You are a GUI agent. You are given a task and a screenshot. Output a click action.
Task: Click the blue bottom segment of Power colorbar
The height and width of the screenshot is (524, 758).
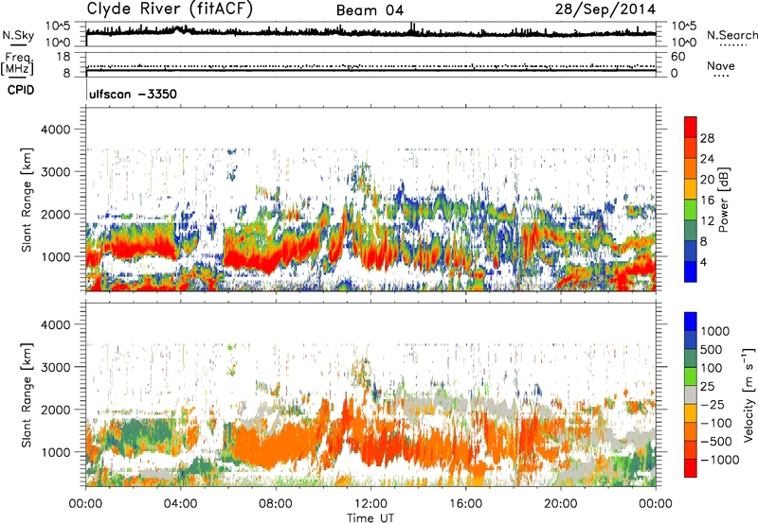click(x=691, y=271)
